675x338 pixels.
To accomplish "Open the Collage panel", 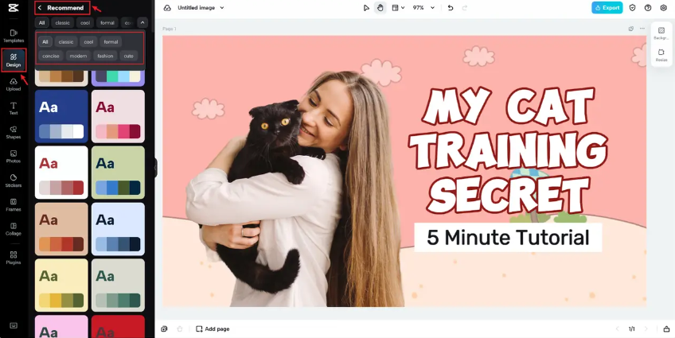I will (14, 229).
